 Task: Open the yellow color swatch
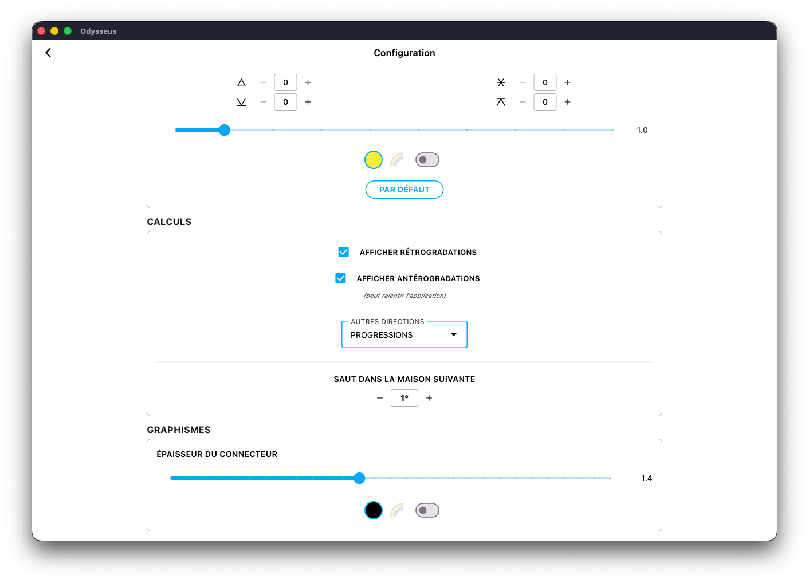click(x=374, y=160)
